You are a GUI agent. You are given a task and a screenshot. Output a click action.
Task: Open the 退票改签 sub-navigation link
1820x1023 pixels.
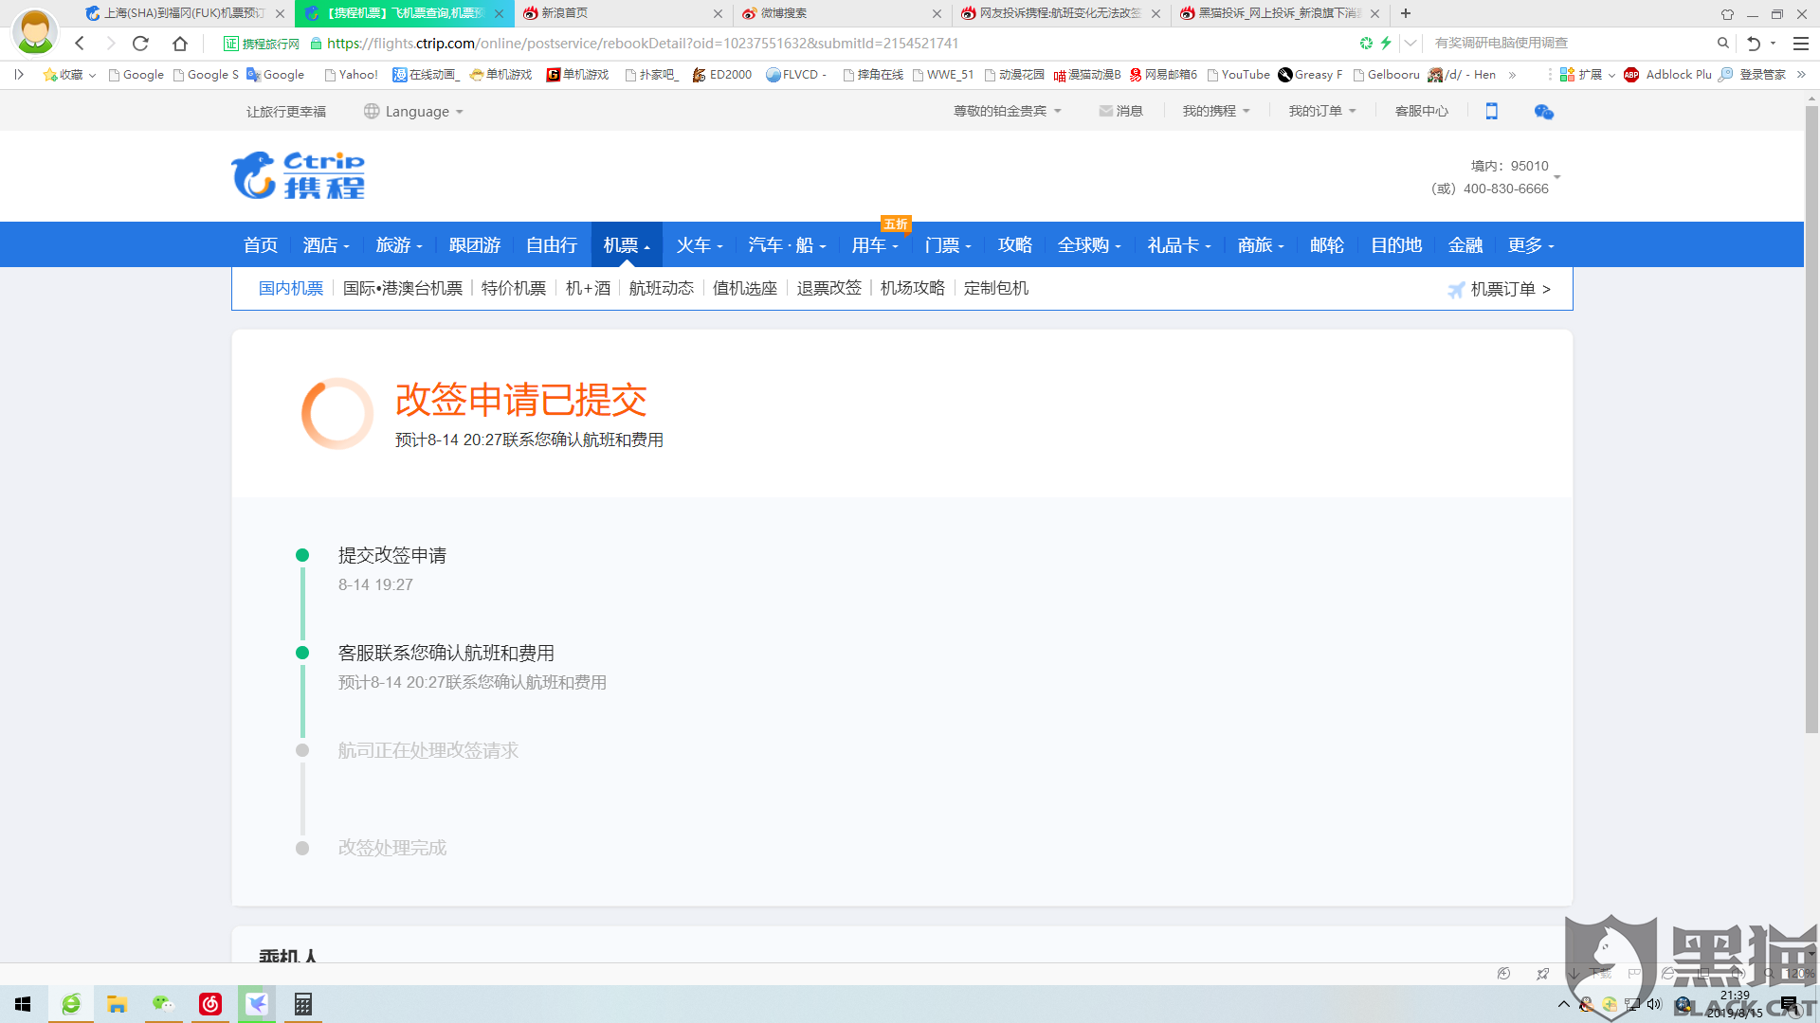[828, 288]
